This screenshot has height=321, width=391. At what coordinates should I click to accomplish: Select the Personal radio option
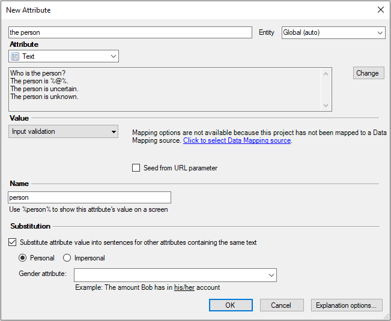(23, 258)
